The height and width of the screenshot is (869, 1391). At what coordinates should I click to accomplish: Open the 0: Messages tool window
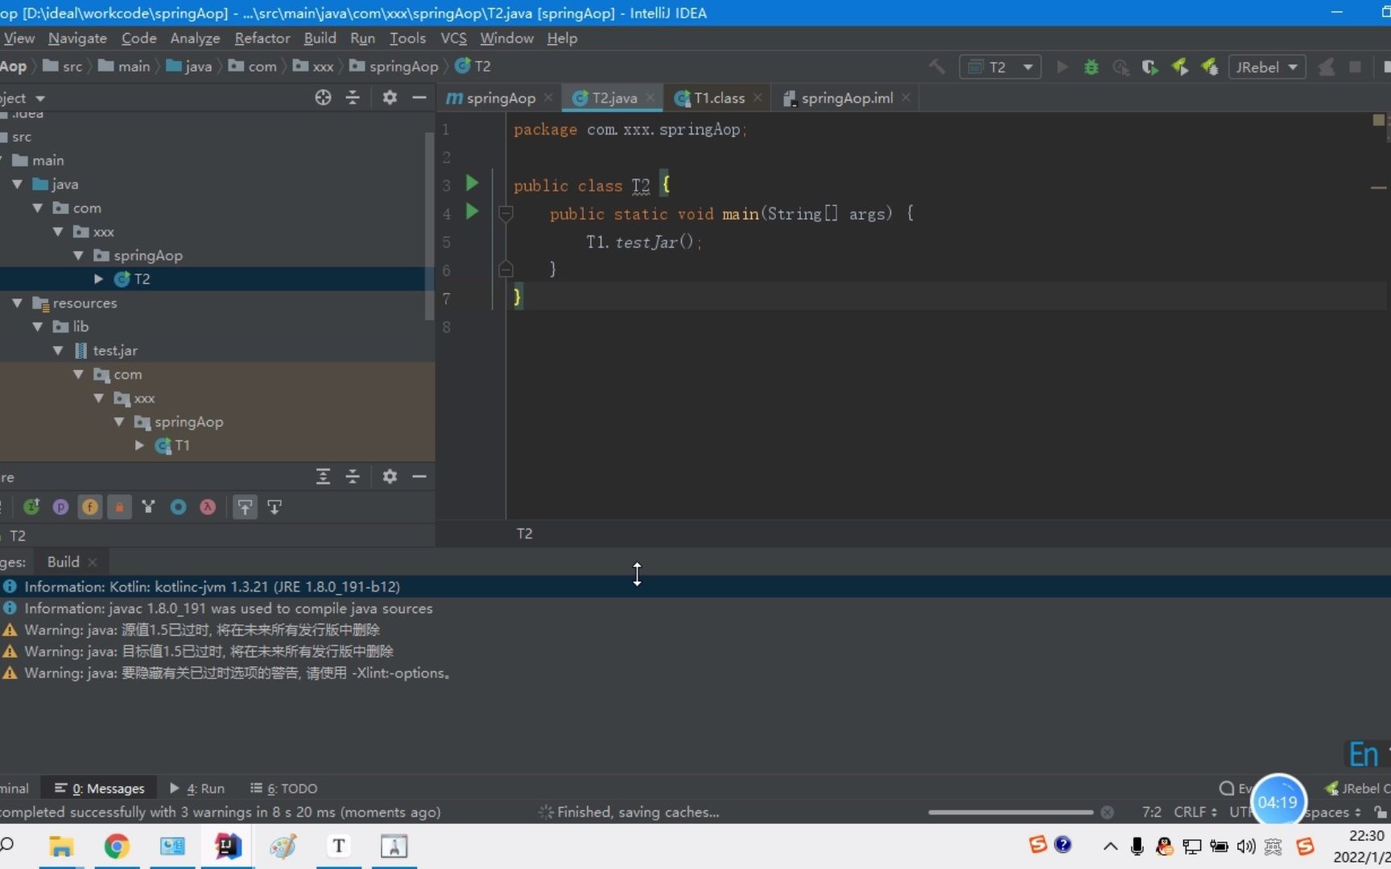tap(100, 789)
